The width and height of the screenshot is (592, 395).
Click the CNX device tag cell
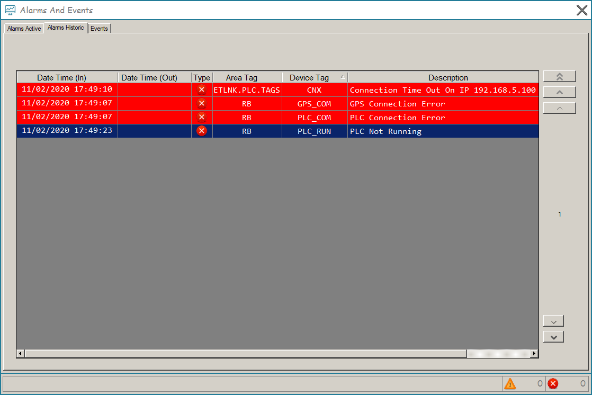[315, 90]
